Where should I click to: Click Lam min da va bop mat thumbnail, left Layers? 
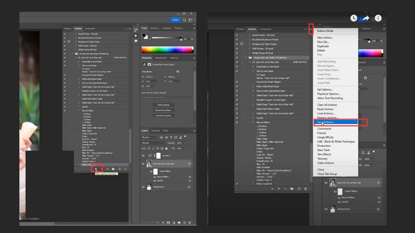click(149, 164)
